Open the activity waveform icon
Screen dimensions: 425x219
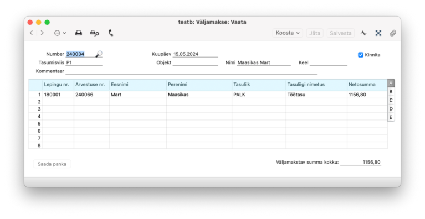click(363, 33)
